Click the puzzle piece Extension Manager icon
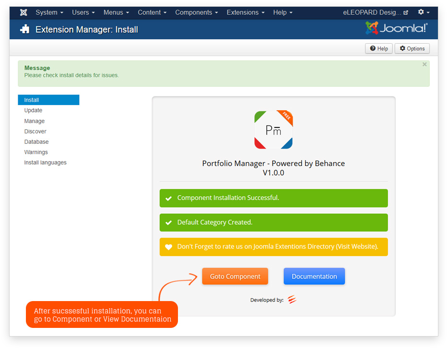This screenshot has width=448, height=349. coord(24,30)
